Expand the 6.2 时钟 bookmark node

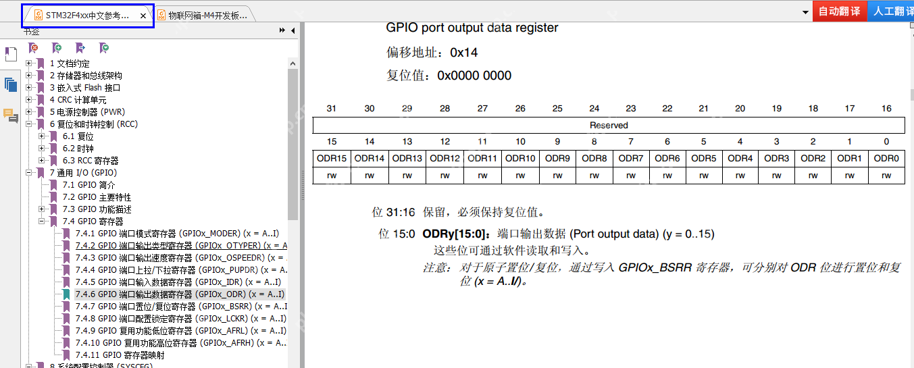[42, 149]
